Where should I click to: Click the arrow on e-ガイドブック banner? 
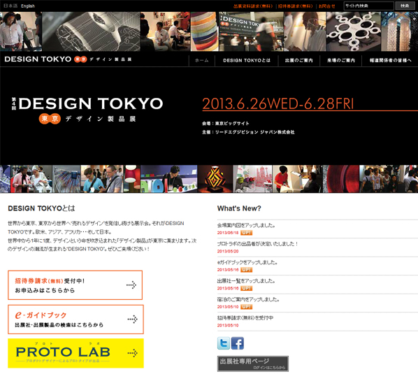[x=132, y=319]
